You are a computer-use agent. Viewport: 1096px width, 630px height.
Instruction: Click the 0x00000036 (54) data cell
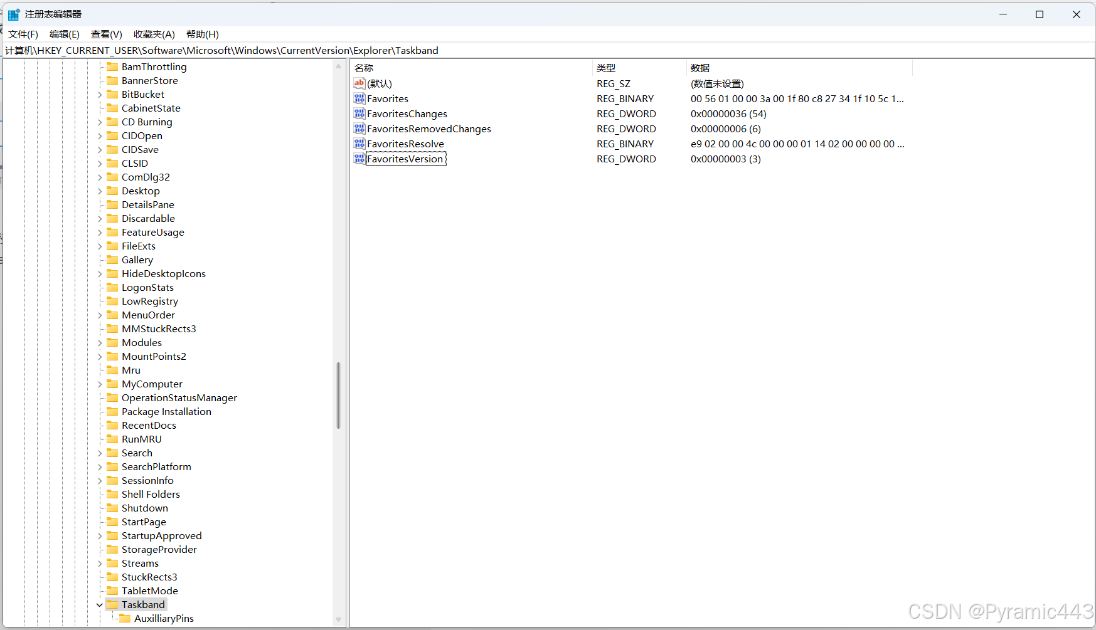pos(728,113)
